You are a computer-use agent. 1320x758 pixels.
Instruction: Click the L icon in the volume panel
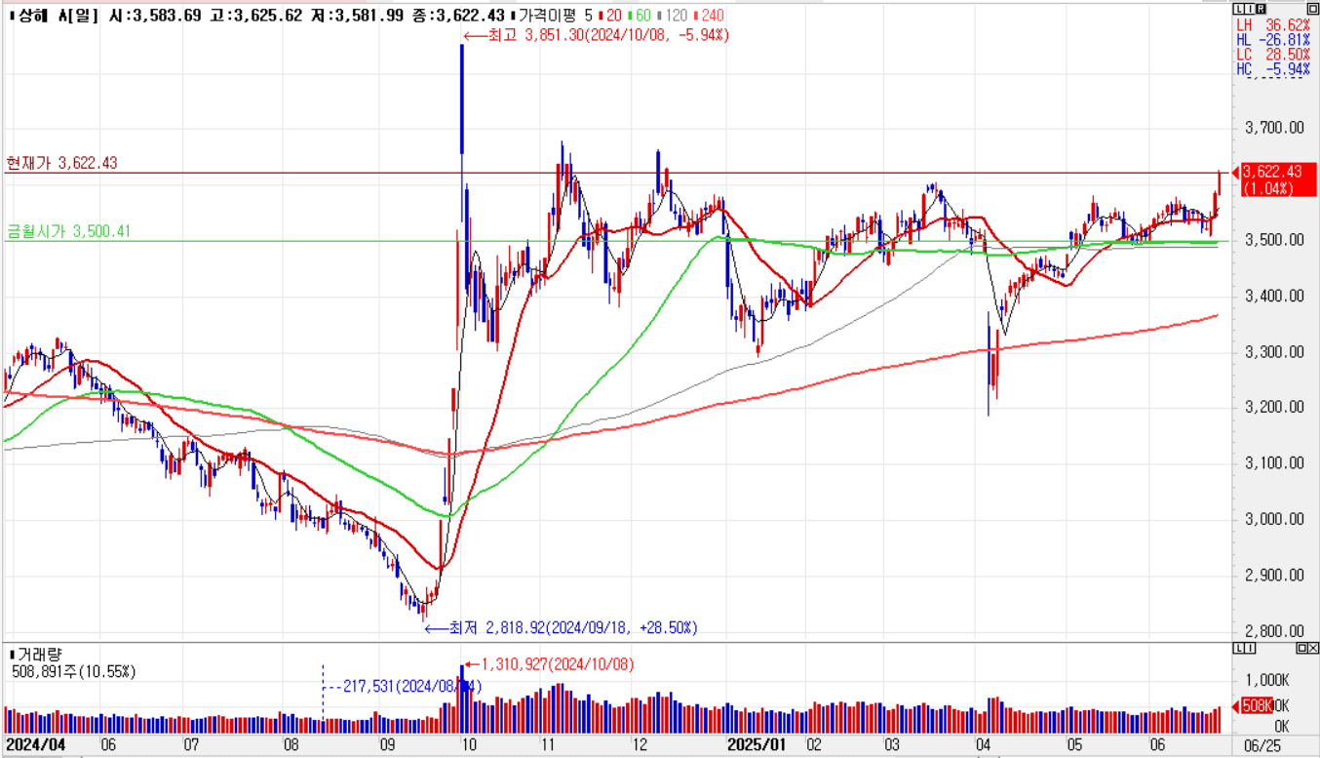1238,649
